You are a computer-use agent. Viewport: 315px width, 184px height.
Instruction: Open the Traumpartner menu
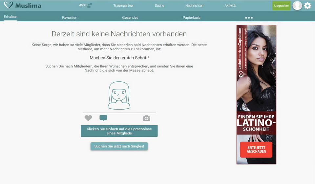pos(123,6)
